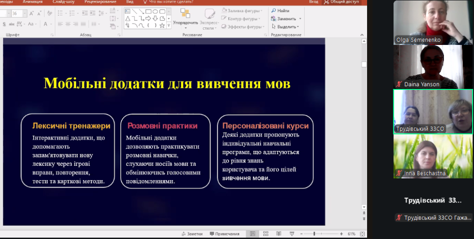Expand the Выделить (Select) dropdown
Screen dimensions: 474x239
click(286, 26)
